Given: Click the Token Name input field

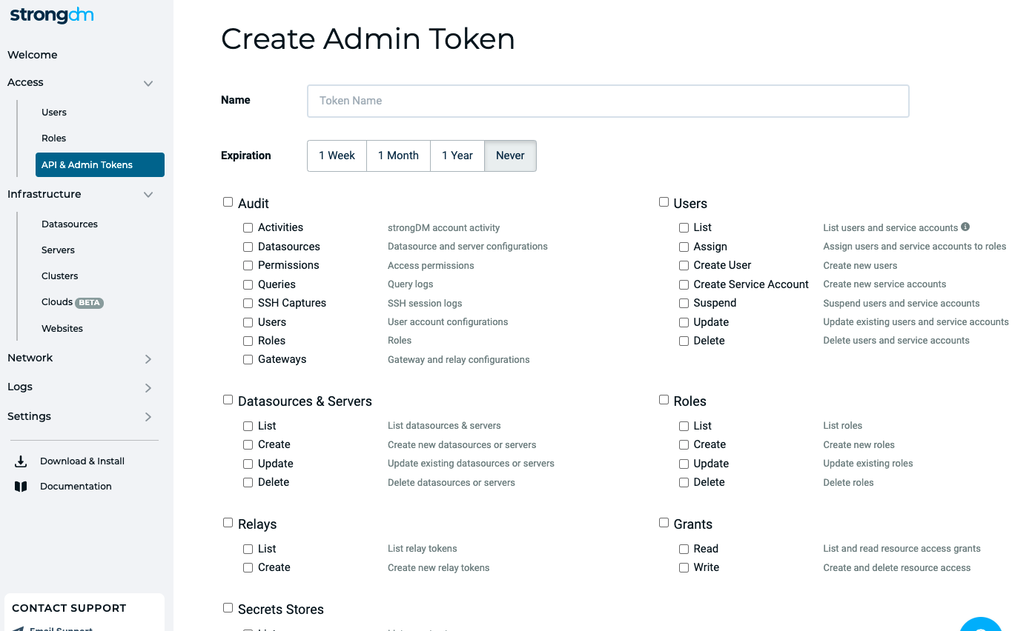Looking at the screenshot, I should tap(608, 101).
